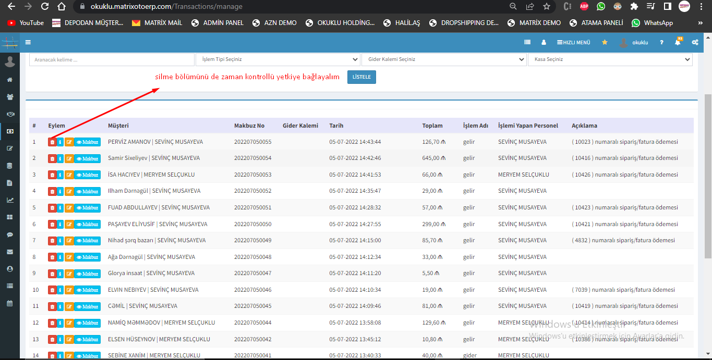Viewport: 712px width, 360px height.
Task: Expand the İşlem Tipi Seçiniz dropdown
Action: [277, 59]
